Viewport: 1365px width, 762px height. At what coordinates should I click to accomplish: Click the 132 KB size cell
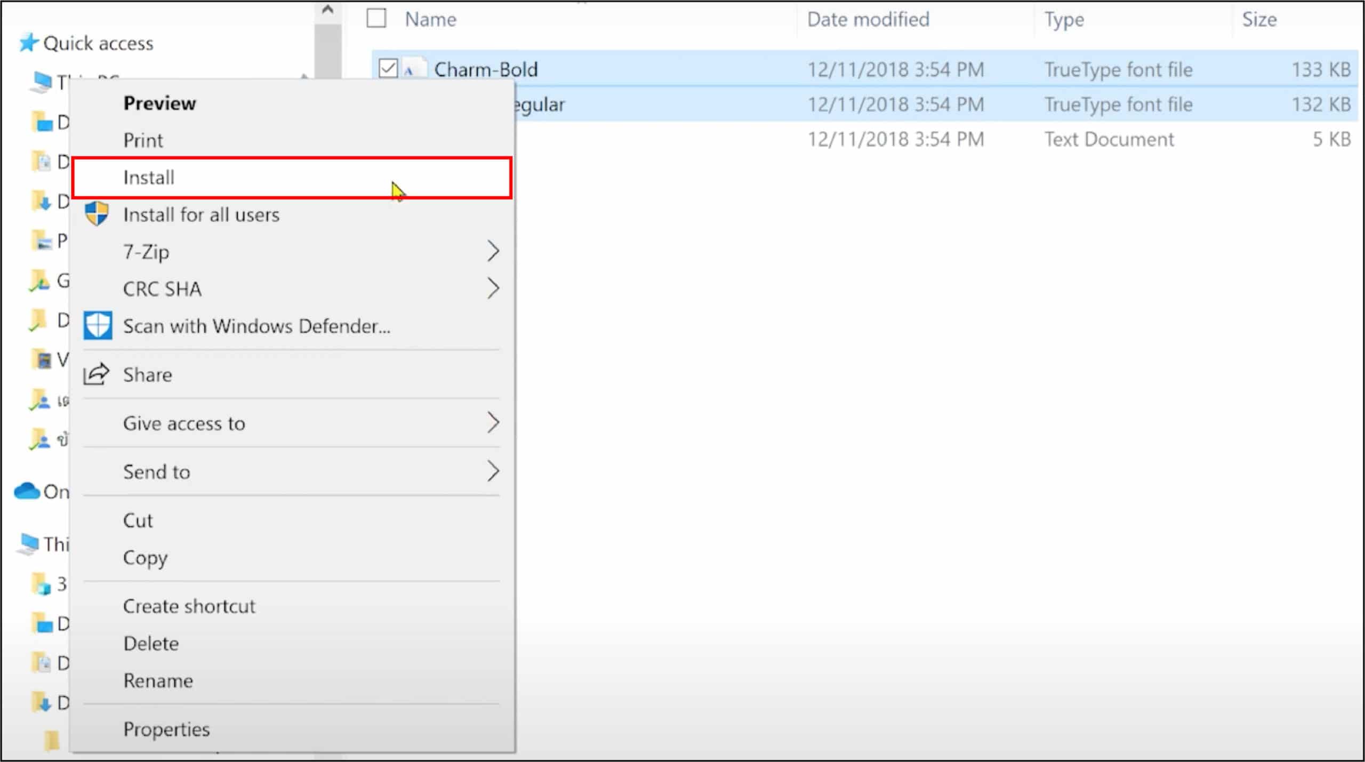1321,105
